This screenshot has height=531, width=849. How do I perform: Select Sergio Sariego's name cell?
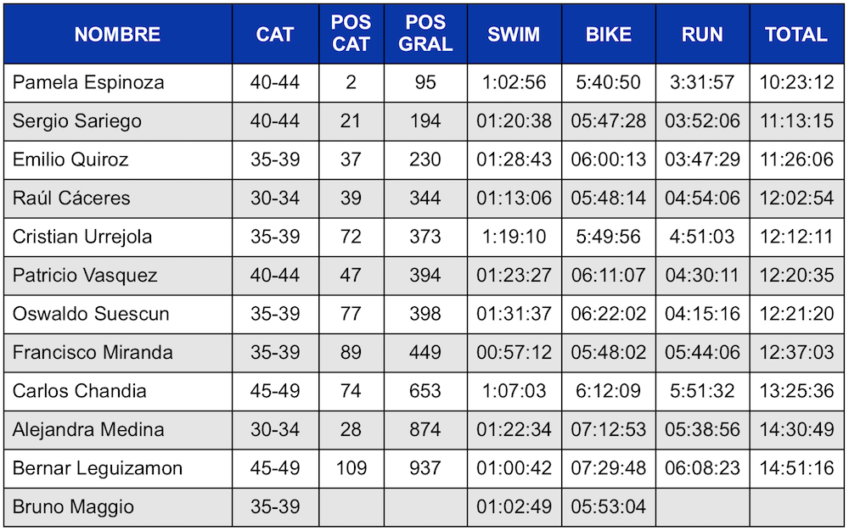(117, 121)
